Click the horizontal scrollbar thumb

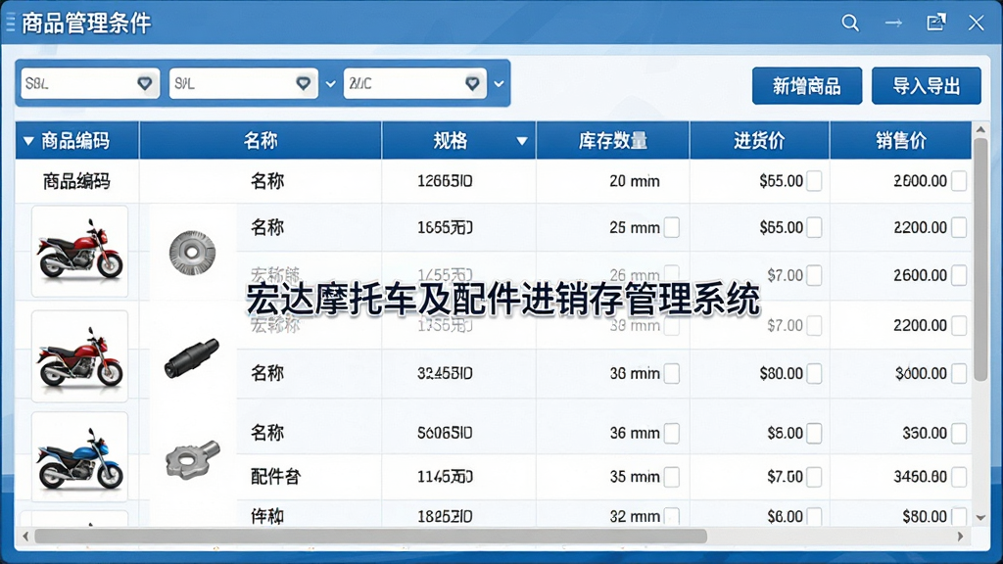371,537
